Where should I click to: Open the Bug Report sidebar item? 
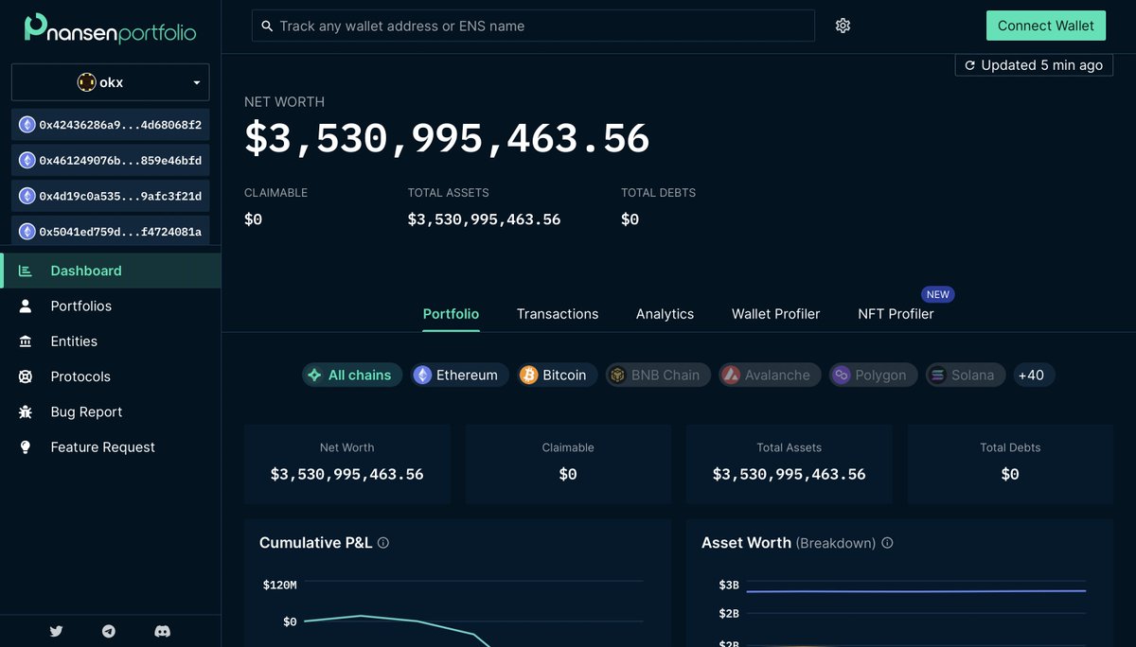(x=111, y=412)
